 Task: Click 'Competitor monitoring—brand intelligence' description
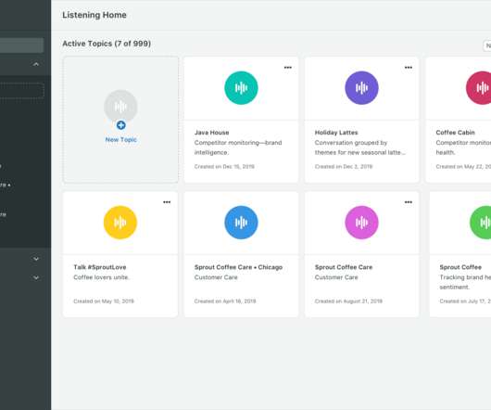coord(238,147)
